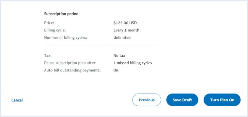
Task: Click the No tax value
Action: 119,56
